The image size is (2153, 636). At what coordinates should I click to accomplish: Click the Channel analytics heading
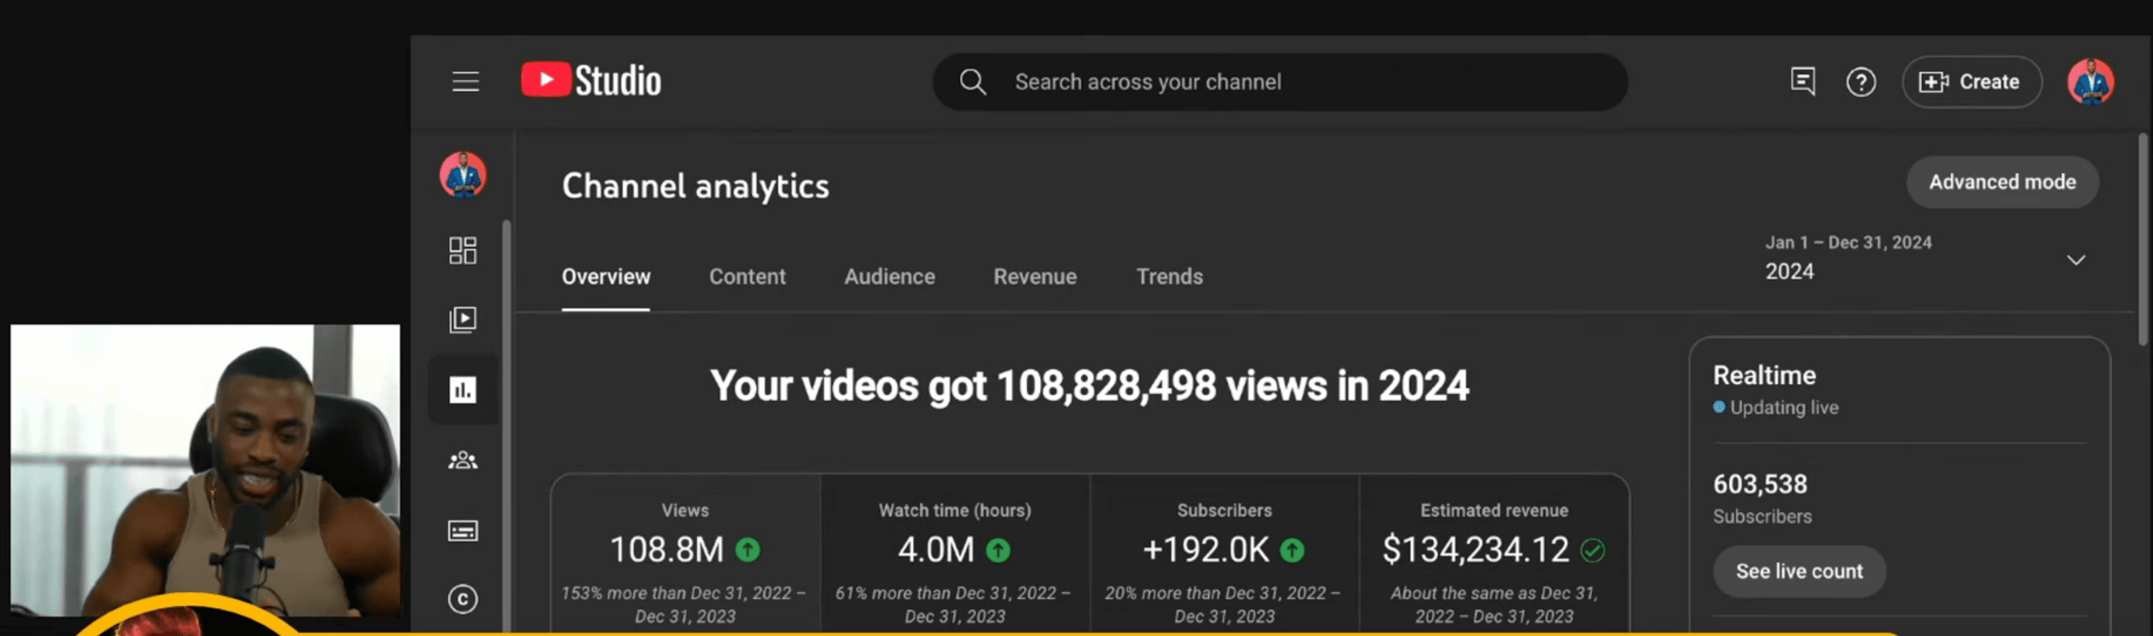(695, 185)
